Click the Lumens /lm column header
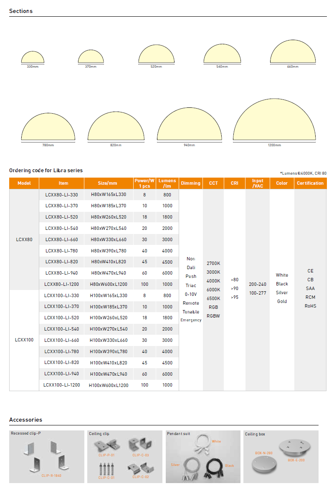Screen dimensions: 334x486 point(167,183)
